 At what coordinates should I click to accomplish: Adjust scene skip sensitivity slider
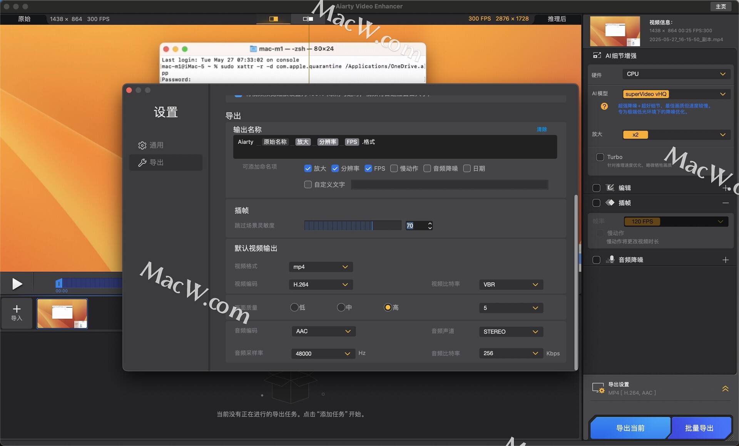353,225
